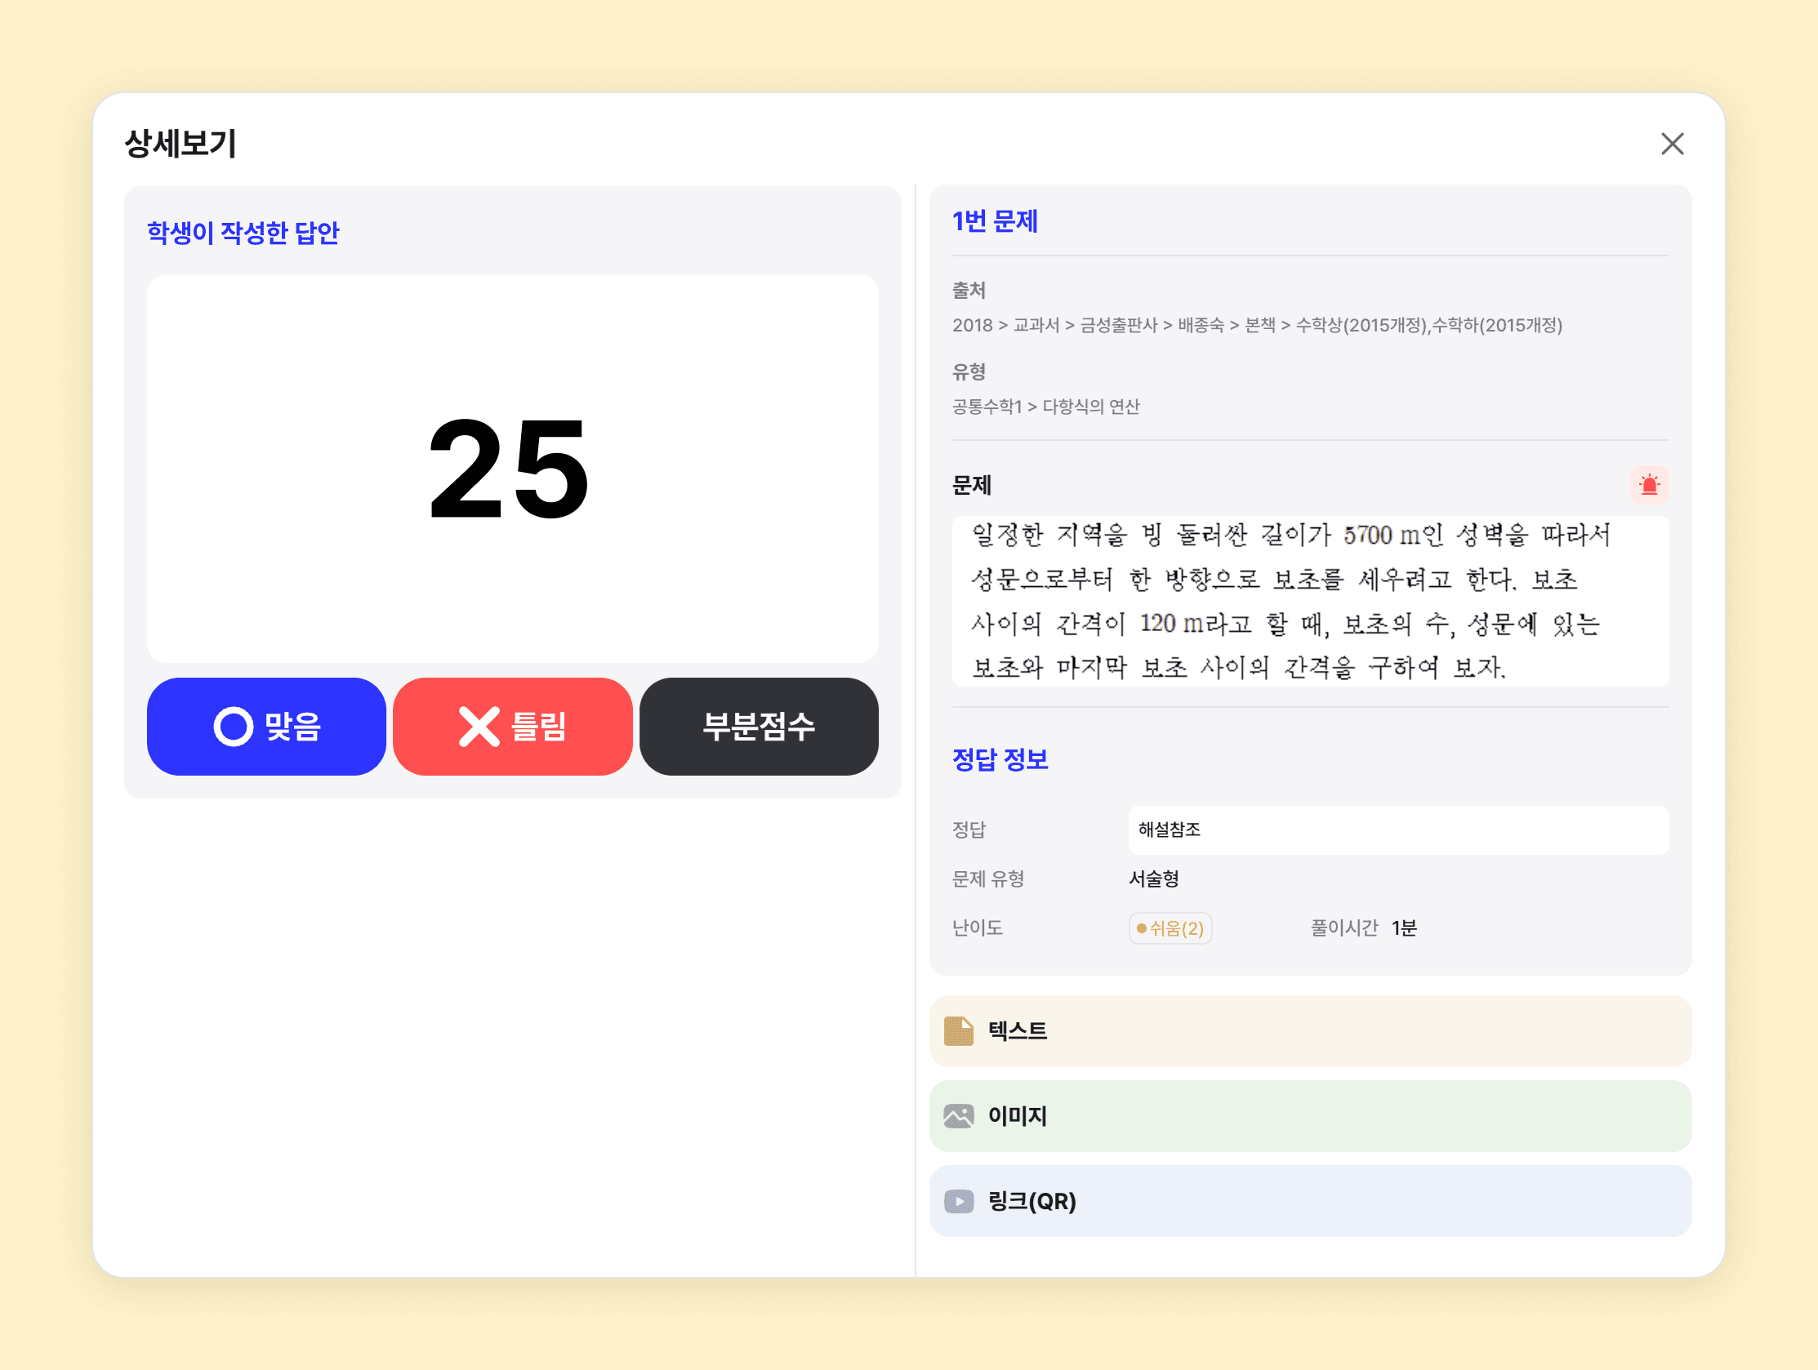Image resolution: width=1818 pixels, height=1370 pixels.
Task: Click the 이미지 picture icon
Action: pyautogui.click(x=958, y=1115)
